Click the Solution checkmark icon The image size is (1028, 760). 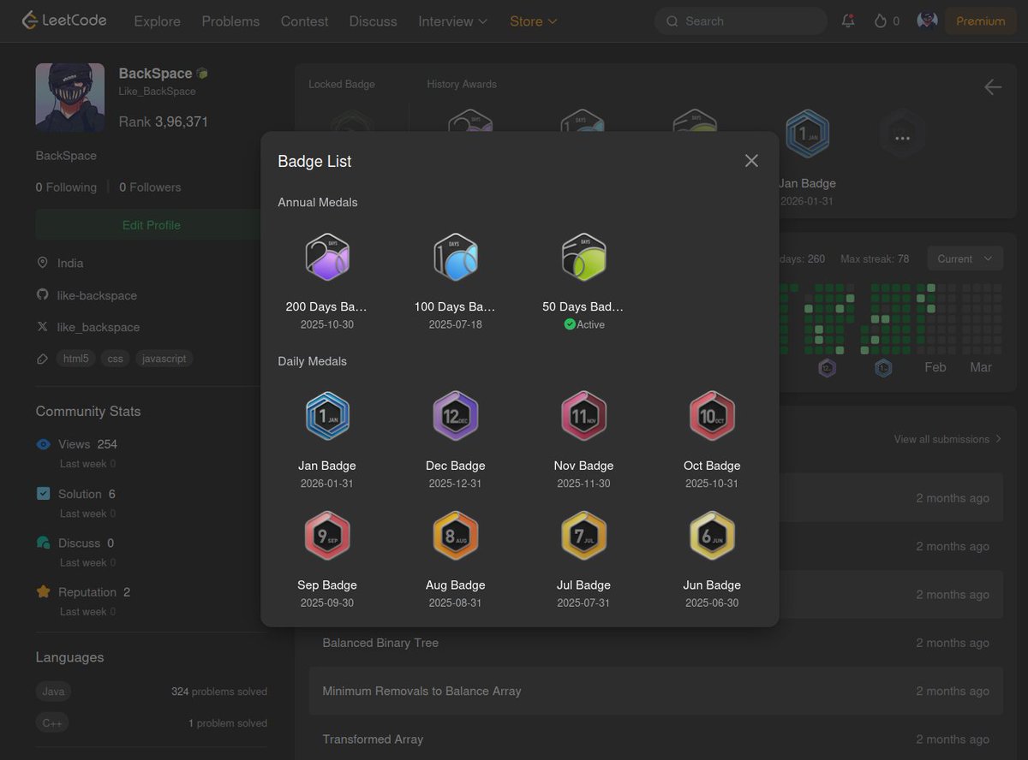pyautogui.click(x=43, y=494)
